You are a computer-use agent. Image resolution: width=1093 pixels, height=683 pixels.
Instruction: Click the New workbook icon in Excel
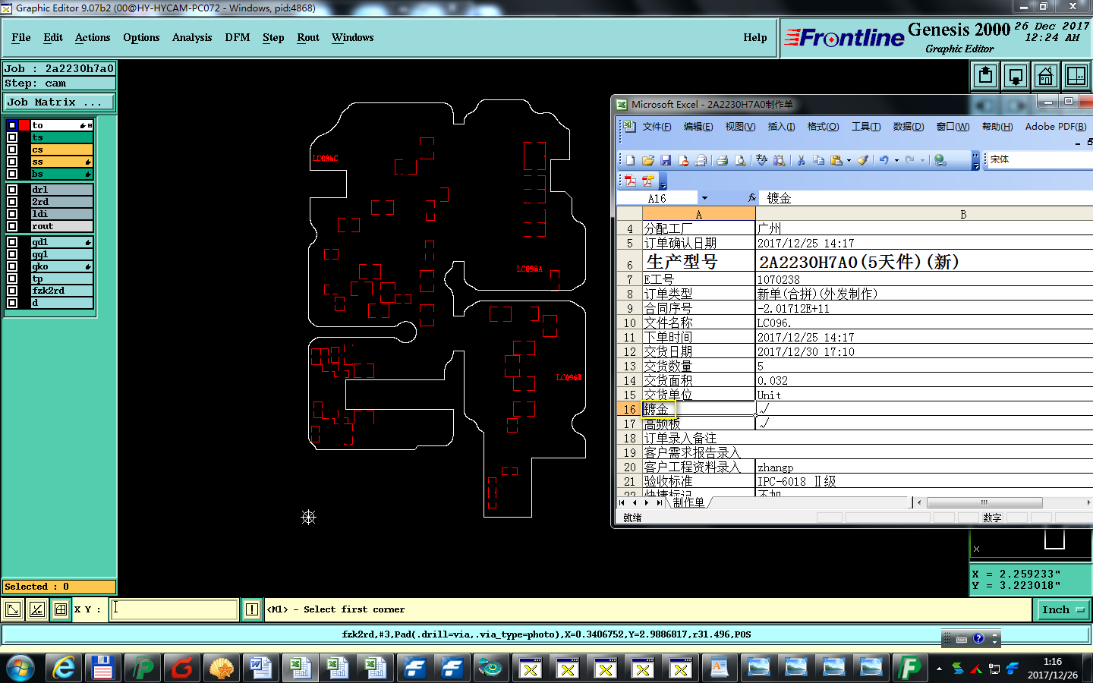(x=630, y=160)
